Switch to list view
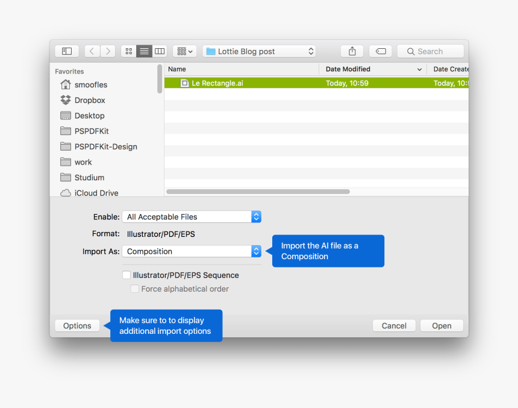The image size is (518, 408). (x=144, y=51)
